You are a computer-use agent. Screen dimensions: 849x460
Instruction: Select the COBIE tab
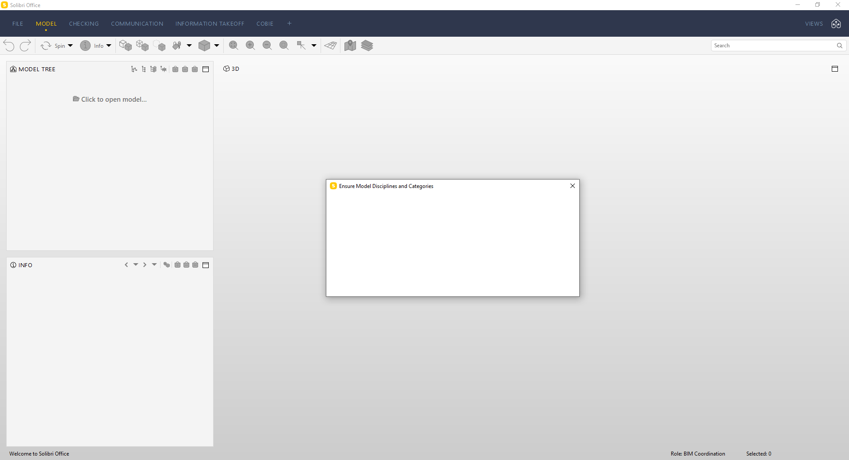tap(265, 24)
